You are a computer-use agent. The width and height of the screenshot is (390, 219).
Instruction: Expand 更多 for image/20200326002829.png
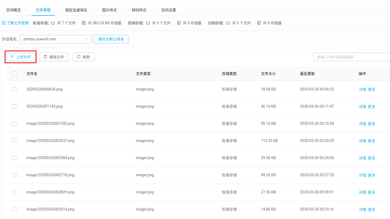(x=372, y=192)
